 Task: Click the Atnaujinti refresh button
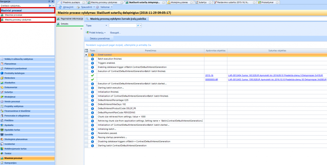click(66, 7)
